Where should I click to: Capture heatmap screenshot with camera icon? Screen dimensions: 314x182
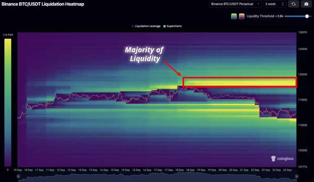tap(306, 4)
